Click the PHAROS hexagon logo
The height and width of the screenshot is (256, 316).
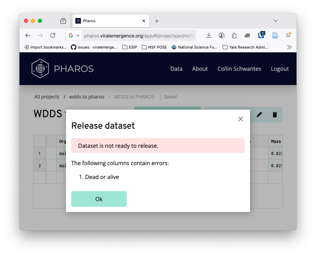tap(41, 68)
